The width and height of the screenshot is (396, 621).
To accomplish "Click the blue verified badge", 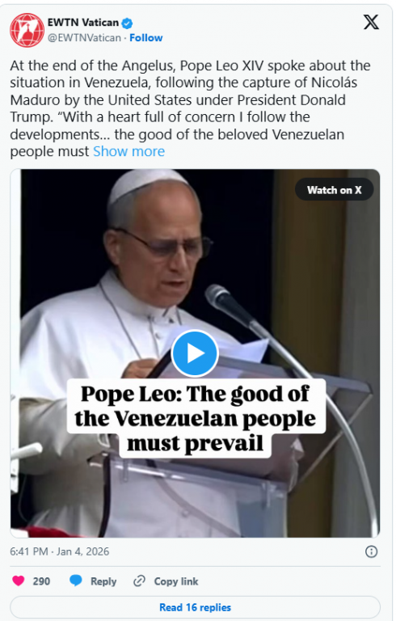I will pos(127,23).
